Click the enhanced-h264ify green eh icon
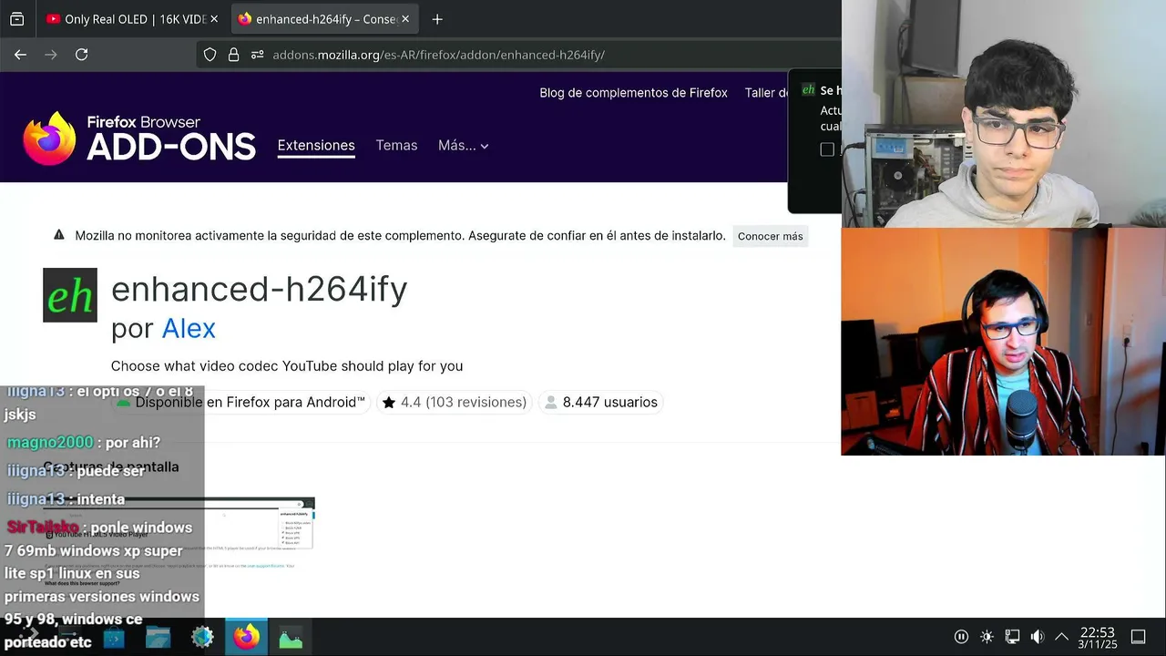The image size is (1166, 656). click(70, 295)
